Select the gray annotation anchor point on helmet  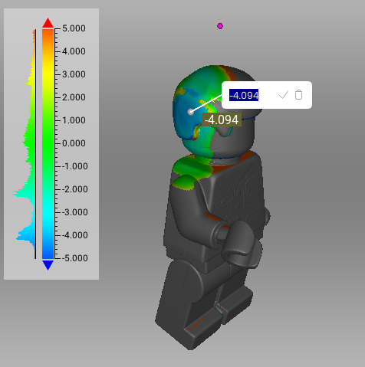click(x=190, y=112)
